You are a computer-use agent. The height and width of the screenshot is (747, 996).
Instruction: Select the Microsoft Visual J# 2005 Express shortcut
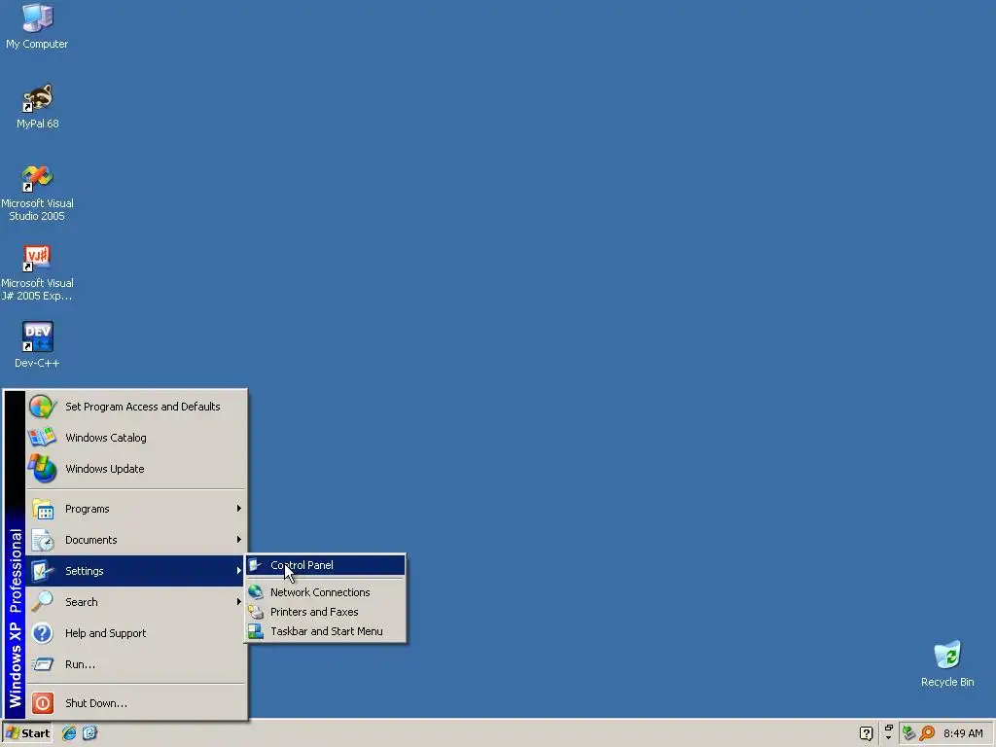(37, 272)
